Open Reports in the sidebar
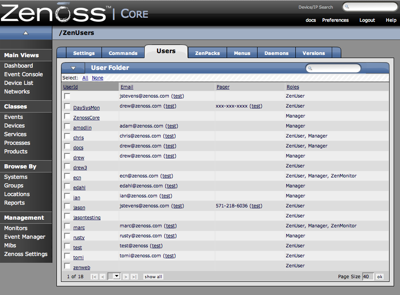 [14, 203]
